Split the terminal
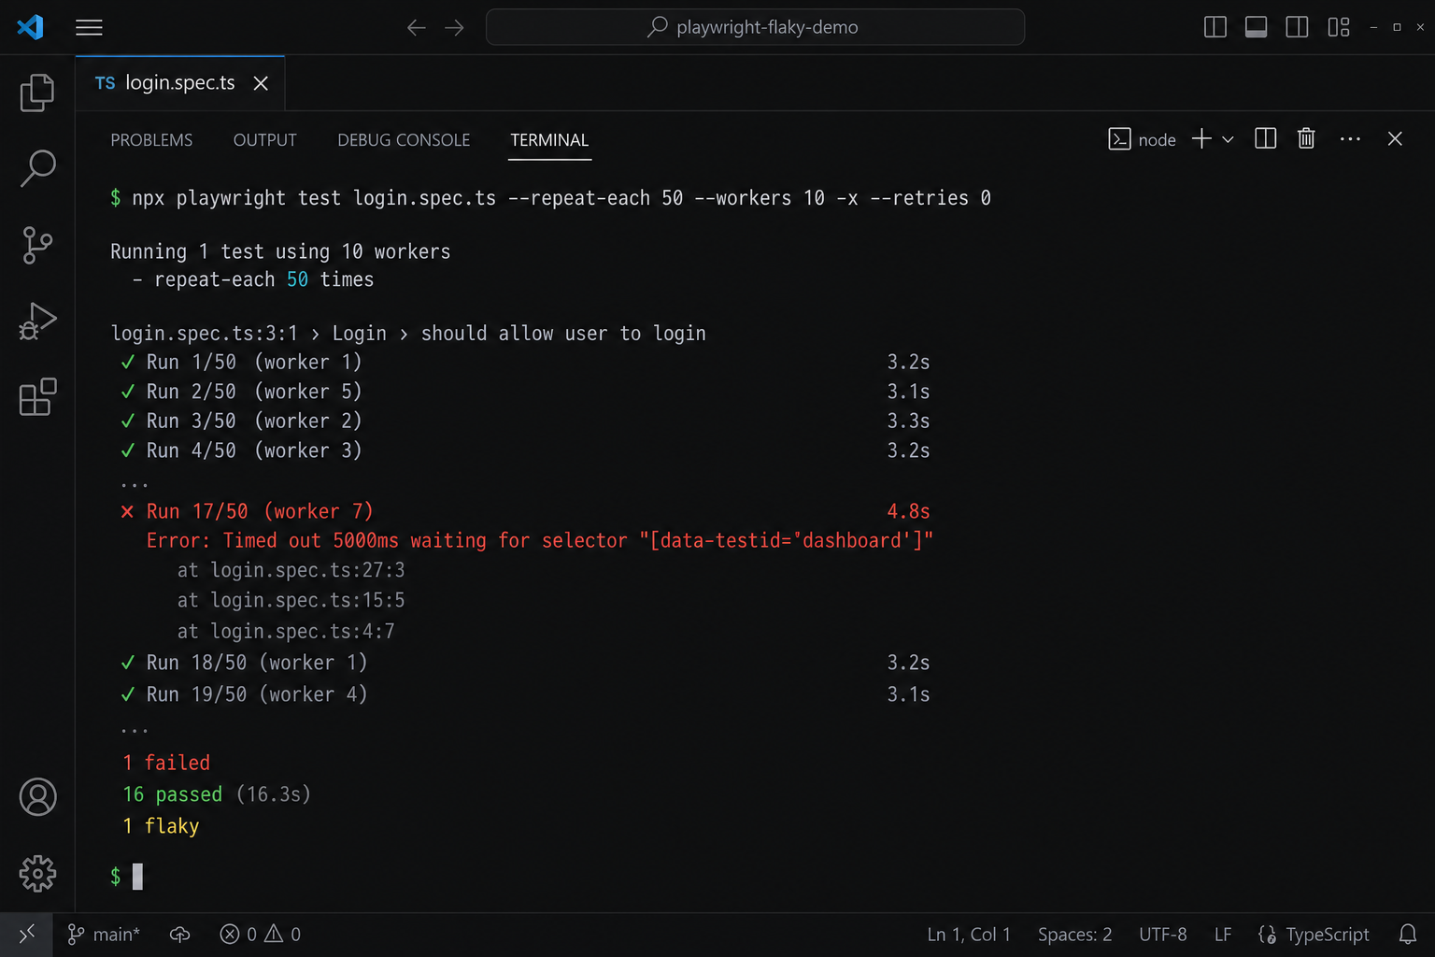The image size is (1435, 957). pyautogui.click(x=1265, y=139)
